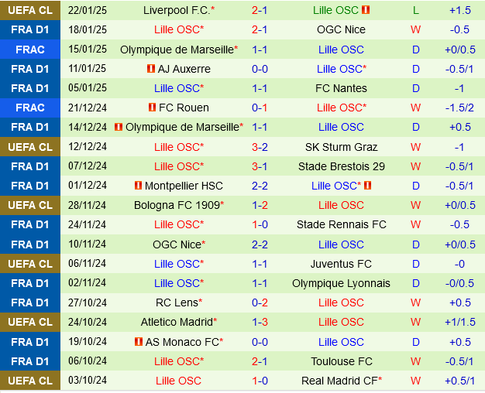485x393 pixels.
Task: Click FRA D1 label on 18/01/25 row
Action: pos(29,29)
